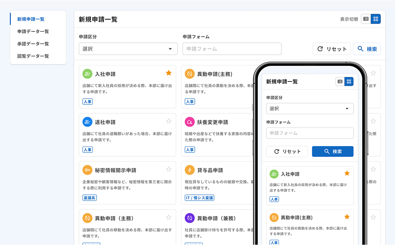395x245 pixels.
Task: Click the orange 貸与品申請 lightning icon
Action: click(190, 170)
